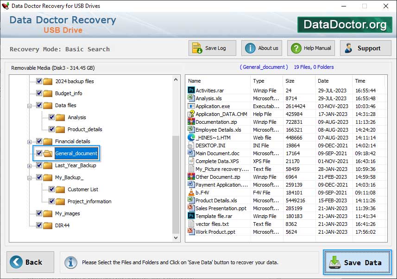The image size is (397, 279).
Task: Click the _HINES~1.HTM browser icon
Action: pos(191,137)
